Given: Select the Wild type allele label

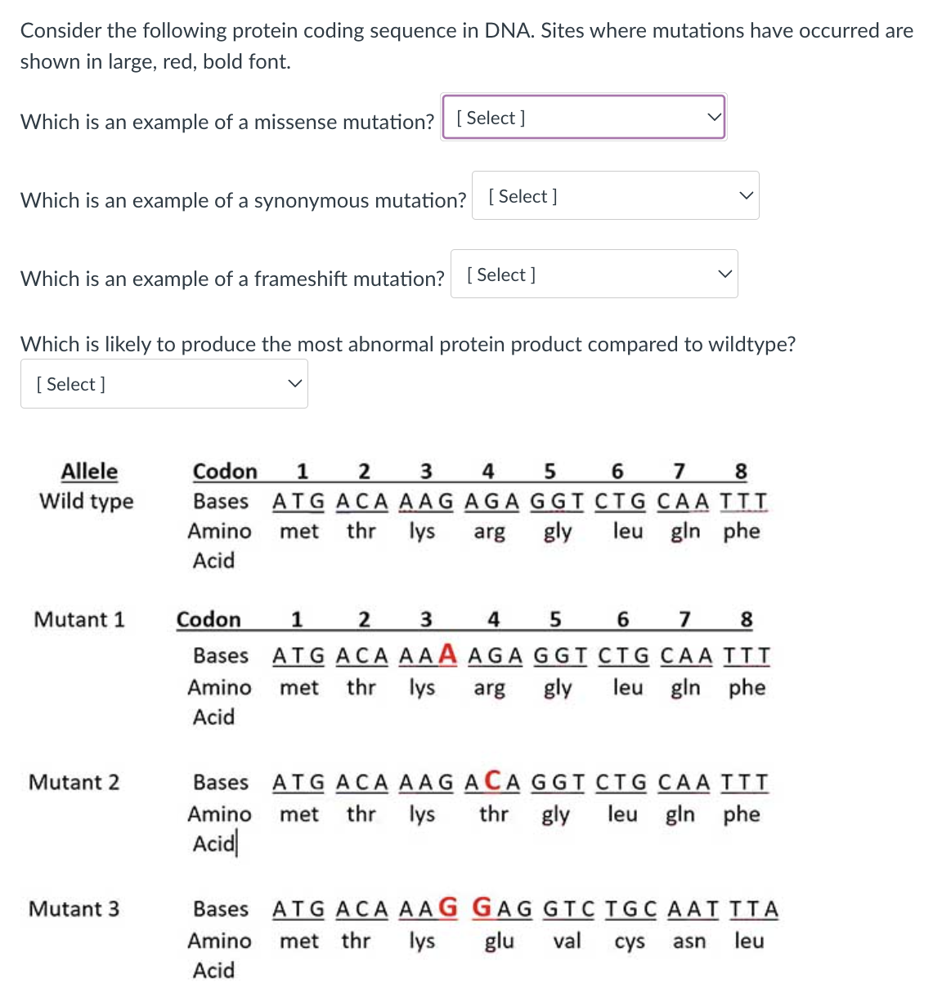Looking at the screenshot, I should point(88,502).
